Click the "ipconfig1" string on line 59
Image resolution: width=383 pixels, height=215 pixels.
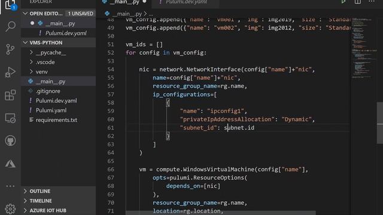(x=225, y=111)
